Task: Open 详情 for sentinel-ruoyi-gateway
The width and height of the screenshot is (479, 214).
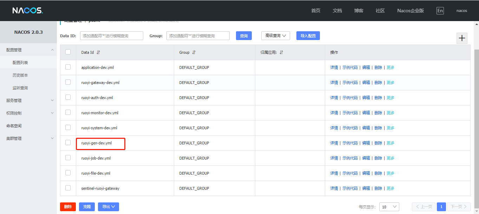Action: [334, 188]
